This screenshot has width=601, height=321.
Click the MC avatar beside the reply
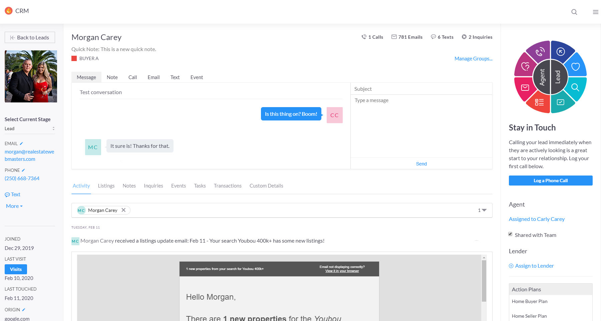click(93, 147)
